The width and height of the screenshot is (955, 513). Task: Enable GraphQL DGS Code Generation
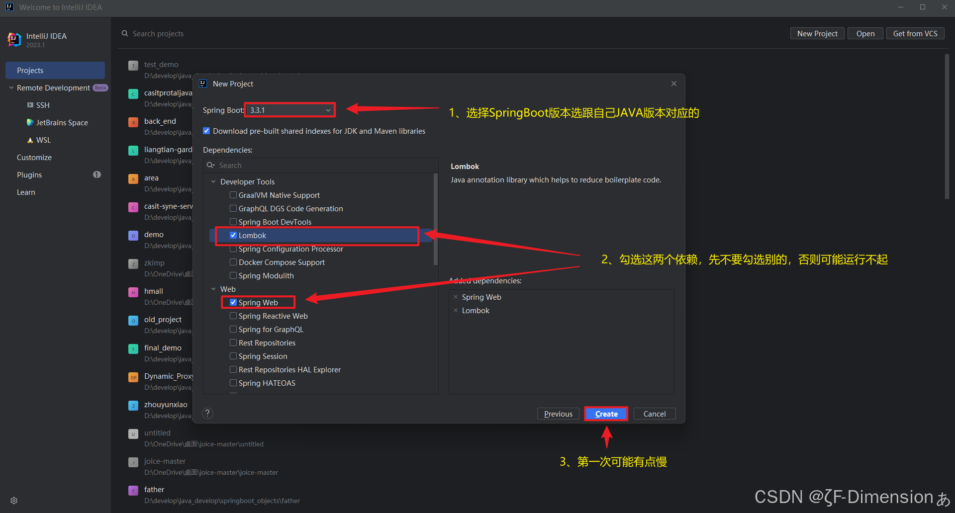[x=233, y=208]
